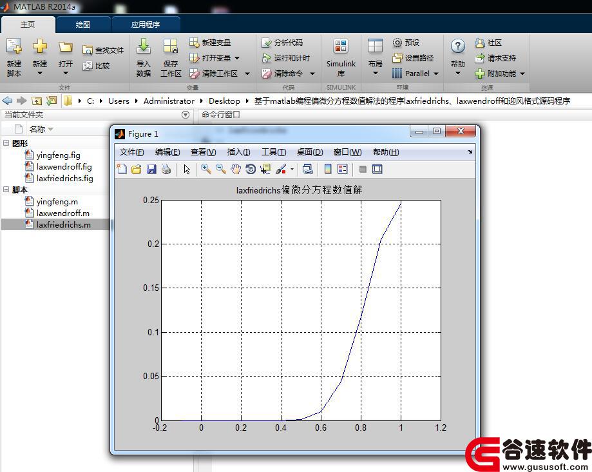Image resolution: width=592 pixels, height=472 pixels.
Task: Open the brush tool color dropdown arrow
Action: coord(292,170)
